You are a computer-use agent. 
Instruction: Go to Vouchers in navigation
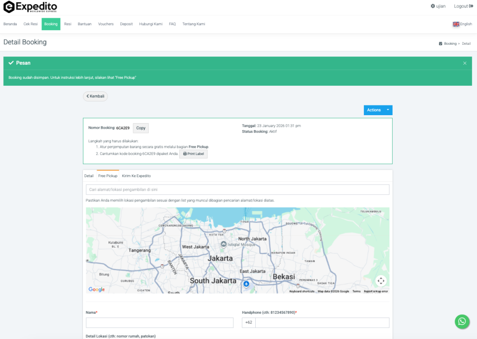[x=106, y=24]
